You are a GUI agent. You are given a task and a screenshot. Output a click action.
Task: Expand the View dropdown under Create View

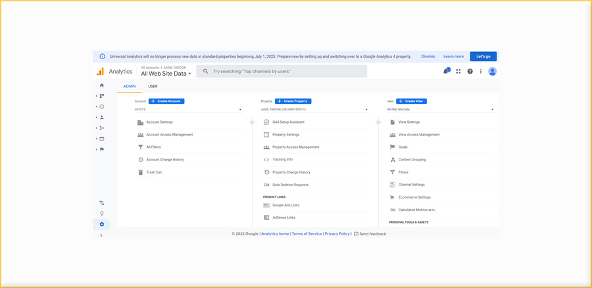point(440,110)
